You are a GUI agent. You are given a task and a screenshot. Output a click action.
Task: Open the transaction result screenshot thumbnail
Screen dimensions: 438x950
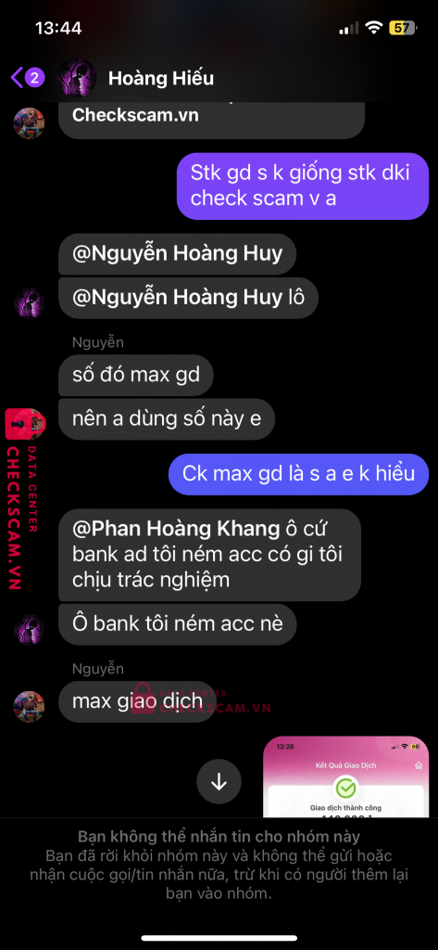point(346,777)
